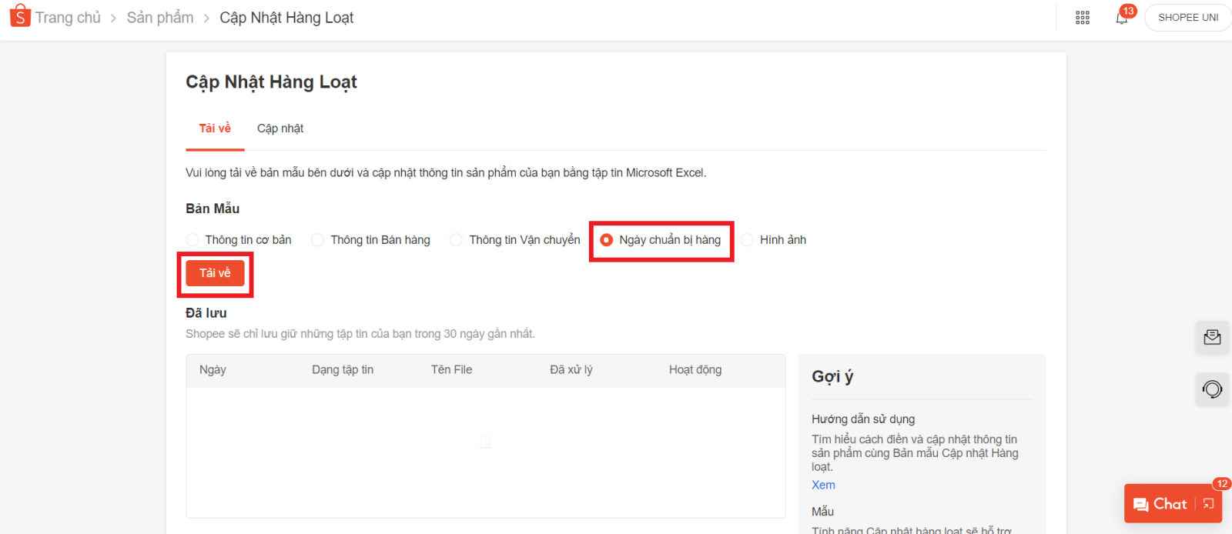The height and width of the screenshot is (534, 1232).
Task: Click the Shopee logo icon
Action: tap(20, 16)
